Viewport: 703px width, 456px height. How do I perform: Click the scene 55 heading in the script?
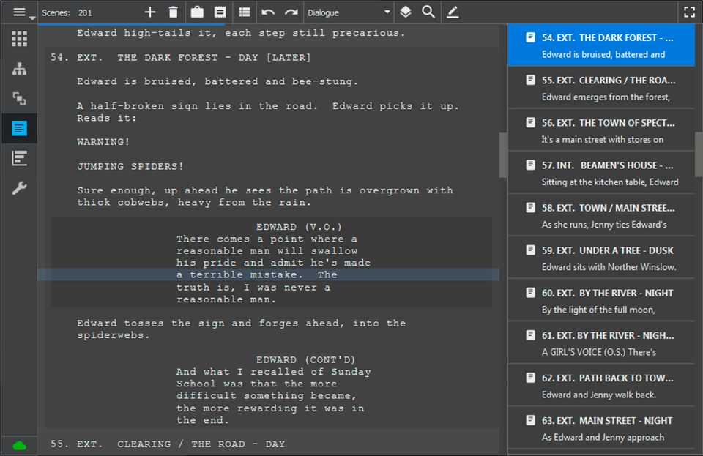coord(168,444)
